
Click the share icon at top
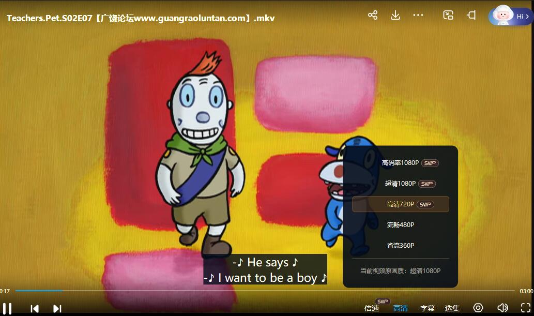(x=373, y=15)
